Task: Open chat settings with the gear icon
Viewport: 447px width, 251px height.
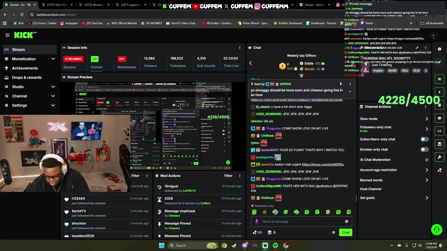Action: tap(334, 233)
